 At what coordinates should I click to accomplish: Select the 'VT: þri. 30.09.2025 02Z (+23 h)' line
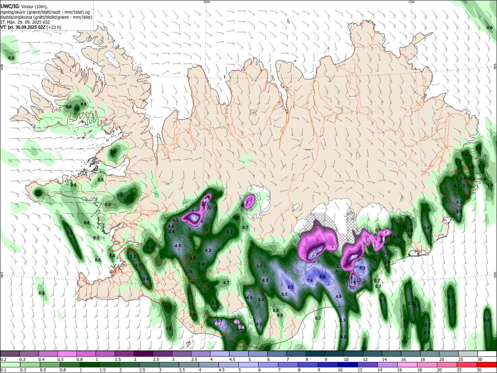click(x=31, y=28)
